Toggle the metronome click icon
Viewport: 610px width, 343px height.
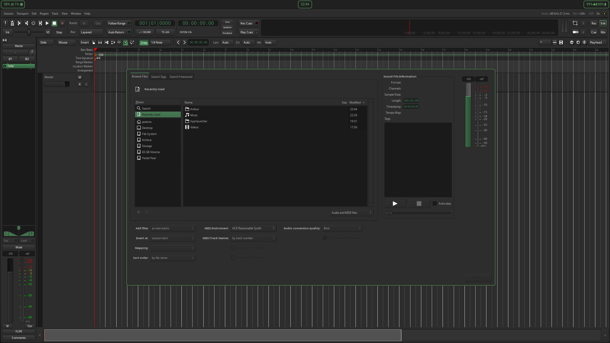coord(12,23)
